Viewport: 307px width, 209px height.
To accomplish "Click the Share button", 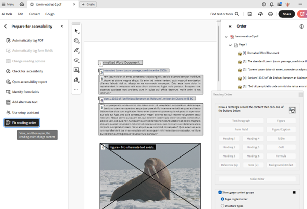I will (286, 14).
